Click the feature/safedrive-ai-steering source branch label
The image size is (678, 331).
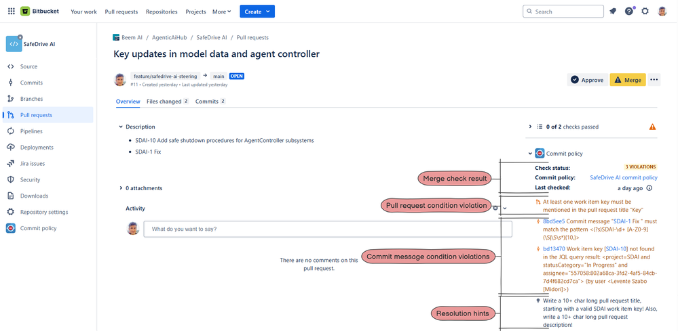pyautogui.click(x=165, y=76)
